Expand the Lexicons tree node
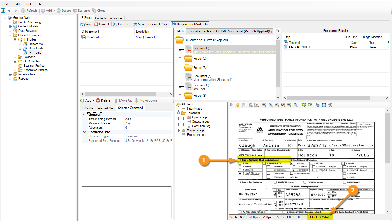This screenshot has height=221, width=392. pyautogui.click(x=15, y=57)
